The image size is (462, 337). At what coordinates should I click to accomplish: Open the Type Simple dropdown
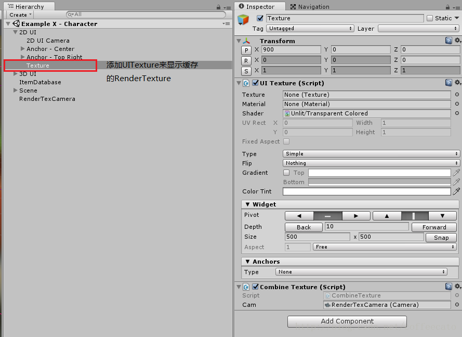(371, 153)
